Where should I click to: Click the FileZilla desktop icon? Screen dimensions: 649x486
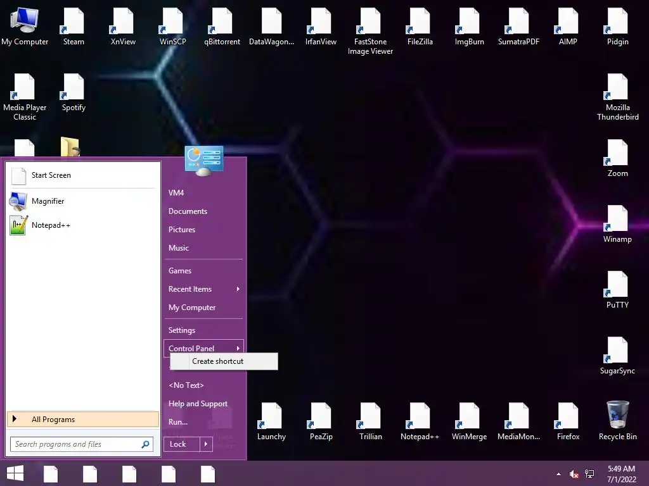(x=420, y=27)
